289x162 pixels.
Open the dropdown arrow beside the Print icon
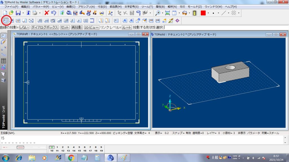click(x=40, y=13)
